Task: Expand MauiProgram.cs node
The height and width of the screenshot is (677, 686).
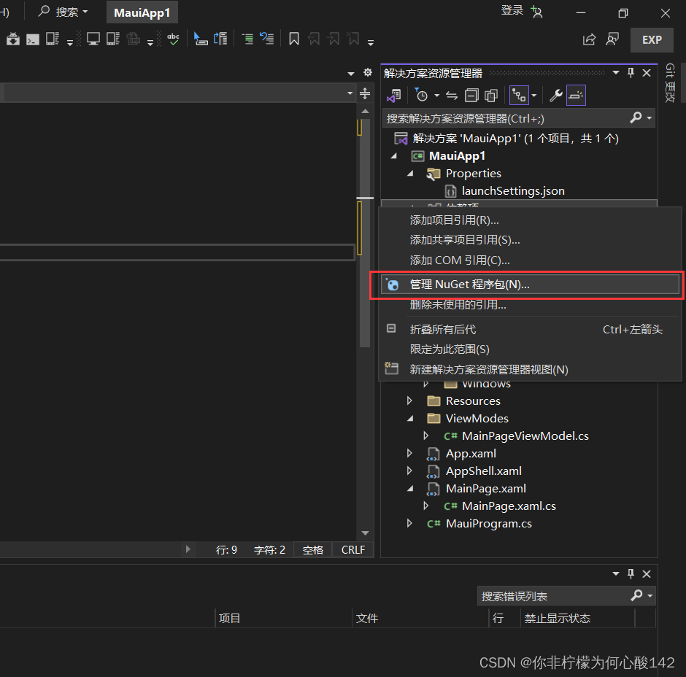Action: tap(409, 523)
